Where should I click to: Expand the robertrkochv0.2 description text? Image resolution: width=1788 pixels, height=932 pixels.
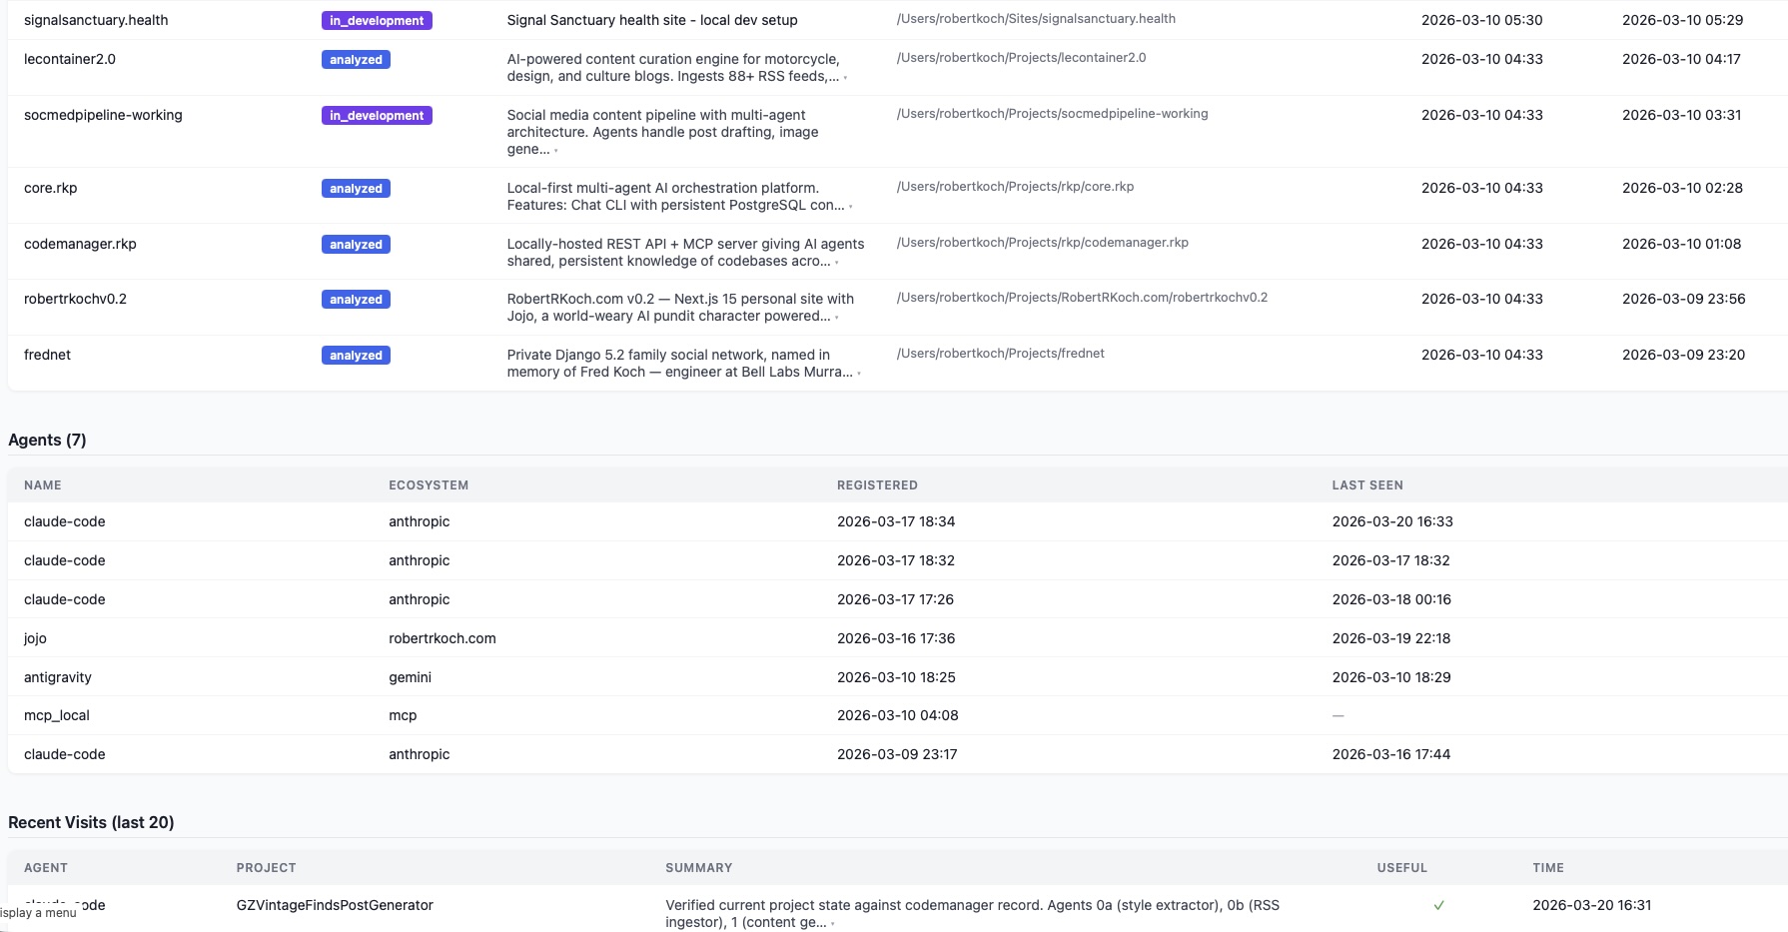coord(839,316)
